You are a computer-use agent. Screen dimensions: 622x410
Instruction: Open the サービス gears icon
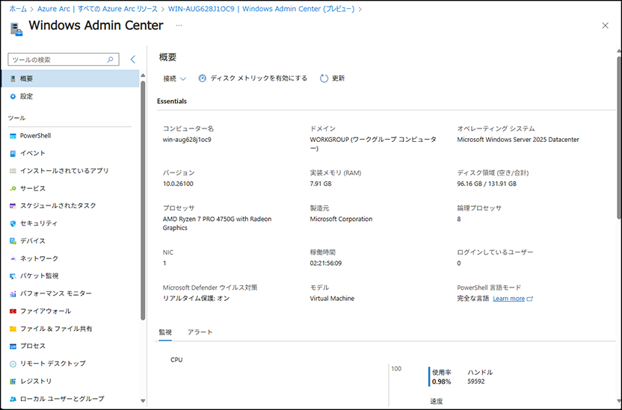tap(13, 188)
